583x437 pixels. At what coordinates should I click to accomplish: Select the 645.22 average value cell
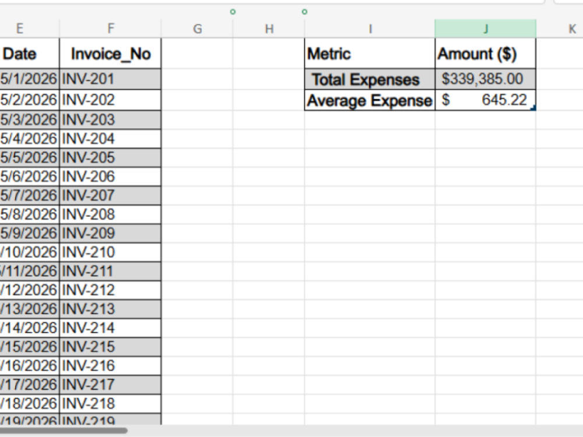(x=485, y=100)
